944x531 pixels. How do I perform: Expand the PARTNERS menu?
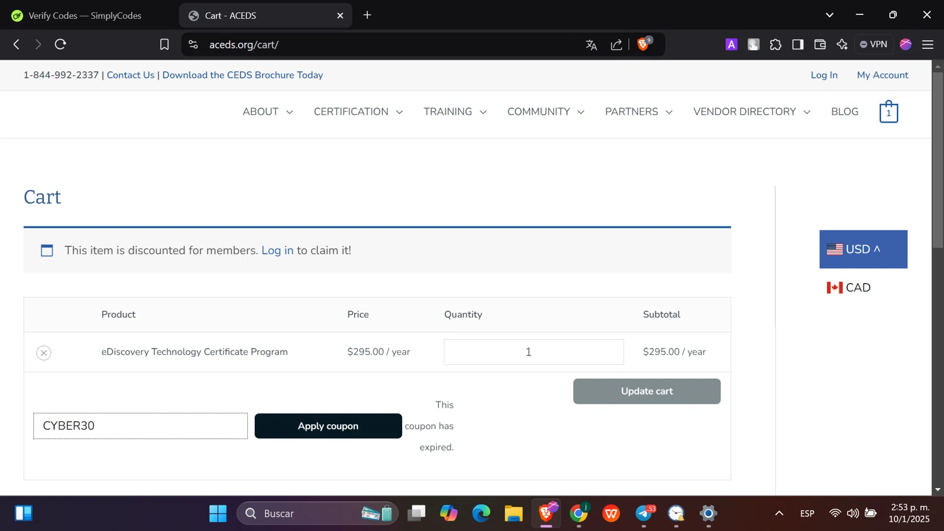639,111
